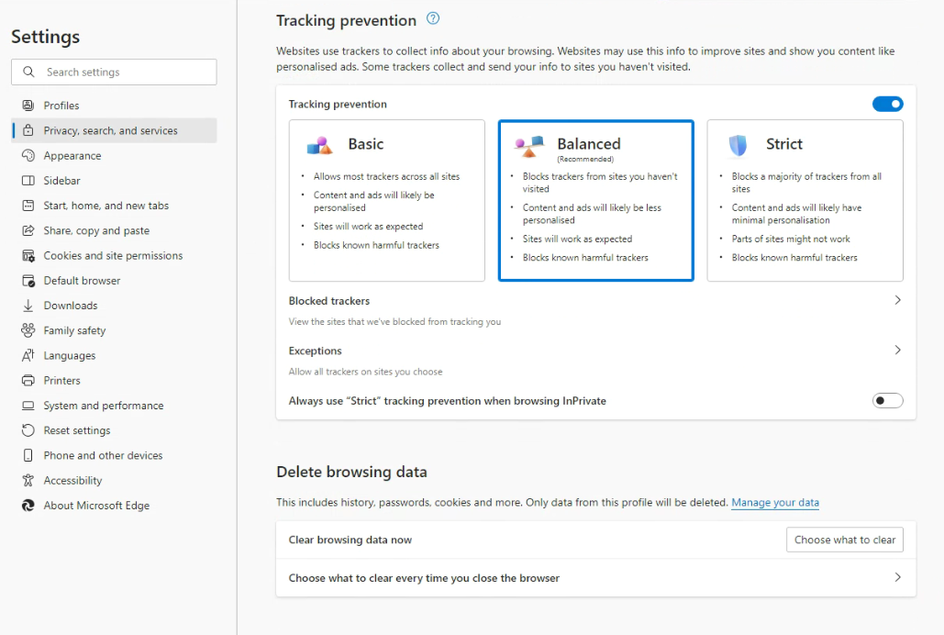Select the Family safety icon
944x635 pixels.
(x=30, y=330)
